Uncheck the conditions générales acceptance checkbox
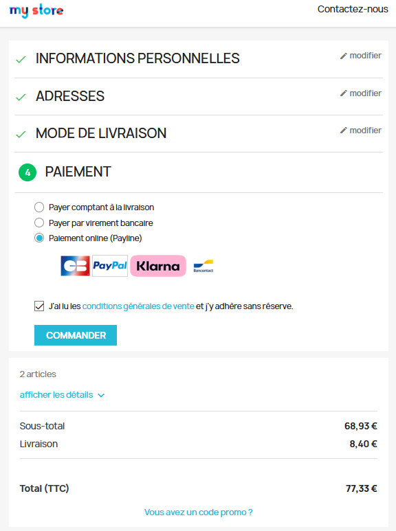The width and height of the screenshot is (396, 531). 39,306
